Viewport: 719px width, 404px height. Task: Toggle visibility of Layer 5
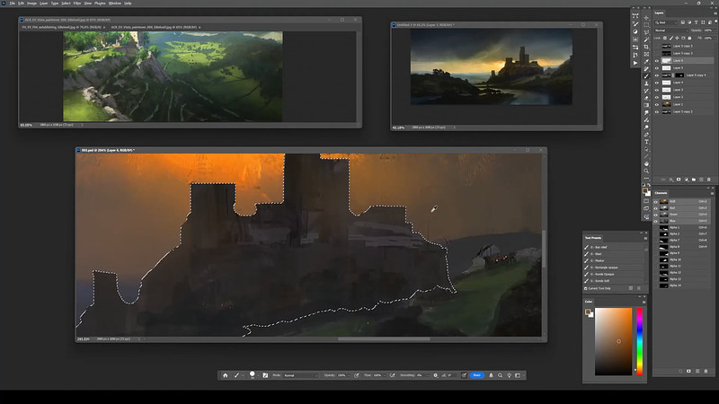point(657,68)
